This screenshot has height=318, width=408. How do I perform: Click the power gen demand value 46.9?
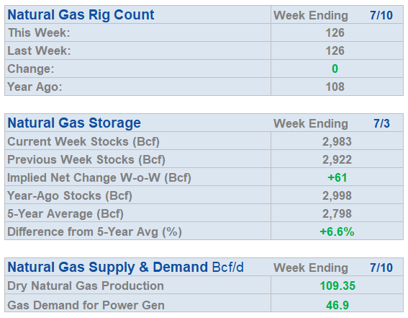pyautogui.click(x=337, y=305)
